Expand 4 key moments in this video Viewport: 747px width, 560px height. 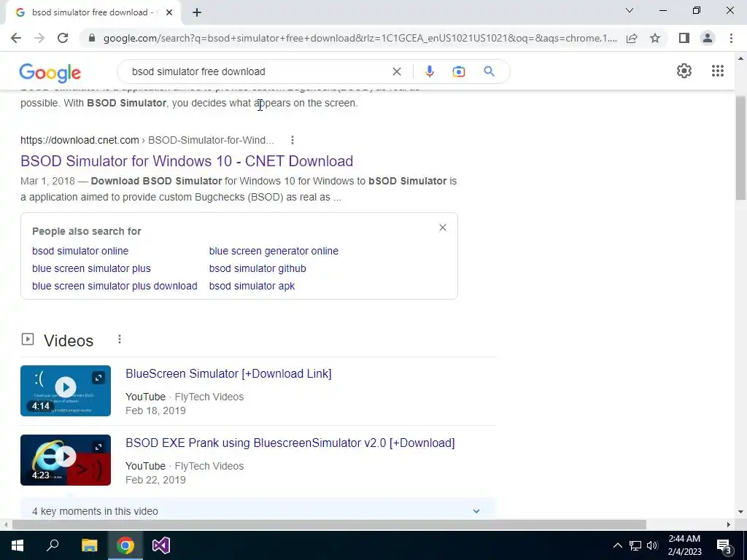(x=258, y=510)
